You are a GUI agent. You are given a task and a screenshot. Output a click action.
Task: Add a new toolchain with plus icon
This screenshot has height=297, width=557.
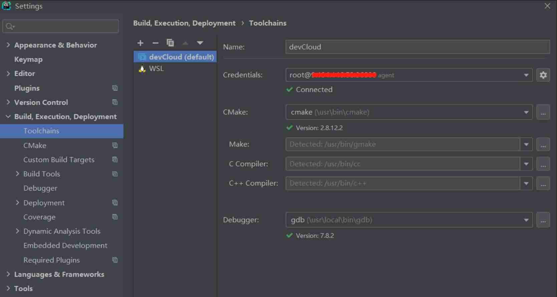141,43
